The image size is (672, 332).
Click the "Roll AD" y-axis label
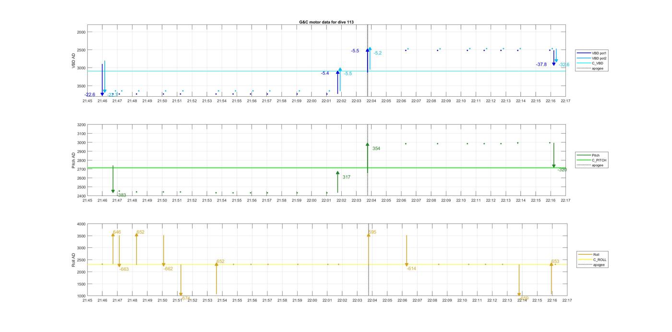click(74, 260)
